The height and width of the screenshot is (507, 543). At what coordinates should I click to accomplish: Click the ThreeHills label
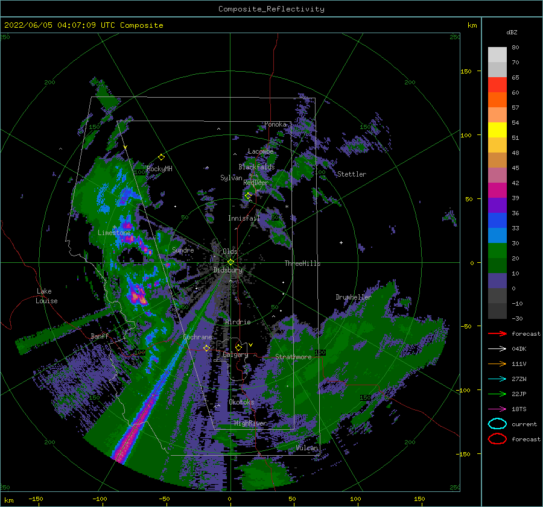pos(302,263)
